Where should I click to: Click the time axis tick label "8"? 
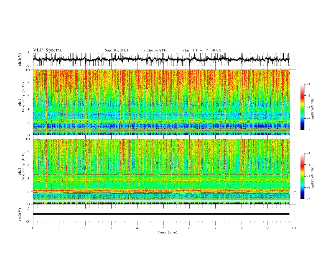[x=242, y=228]
